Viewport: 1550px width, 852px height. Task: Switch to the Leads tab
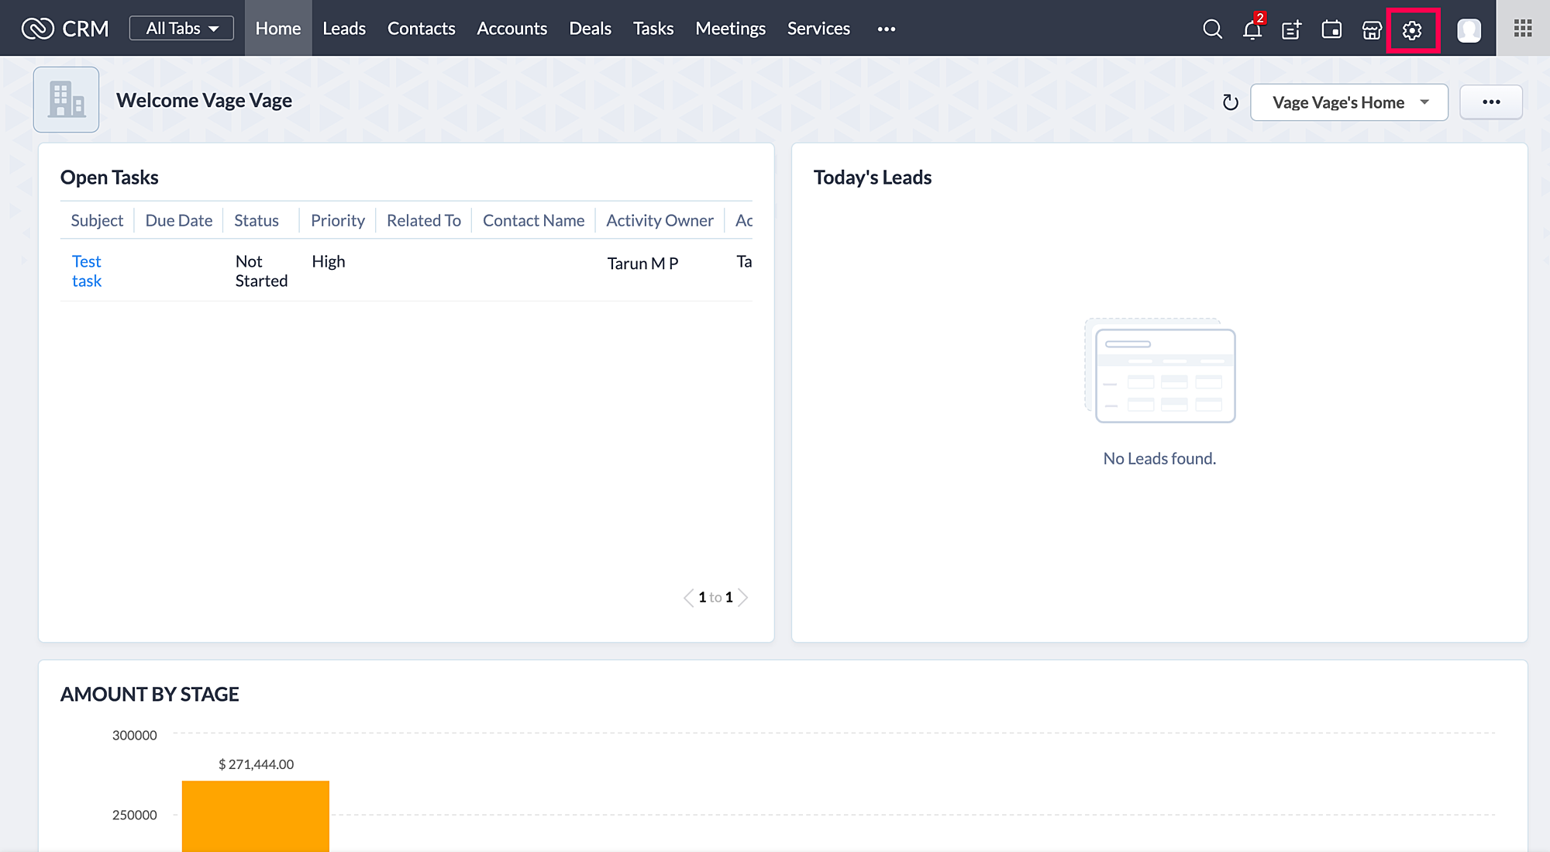click(x=343, y=29)
